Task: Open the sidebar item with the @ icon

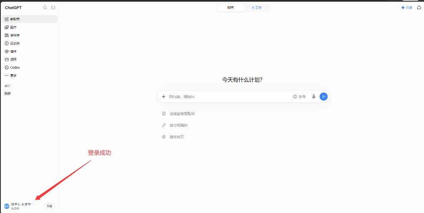Action: click(30, 51)
